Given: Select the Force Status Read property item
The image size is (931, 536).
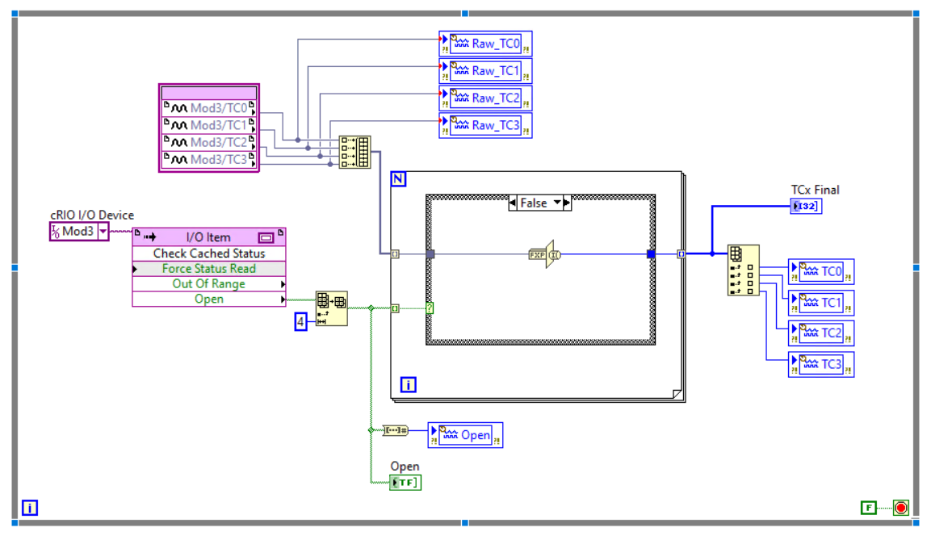Looking at the screenshot, I should [x=208, y=268].
